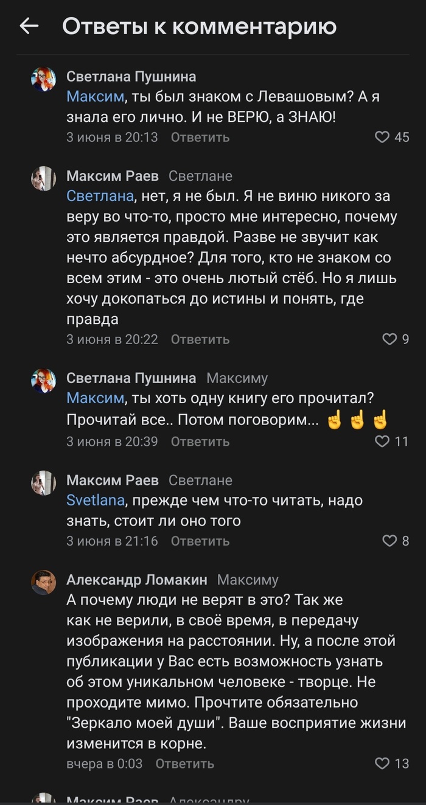
Task: Open second Svetlana Pushnina avatar at 20:39
Action: 43,381
